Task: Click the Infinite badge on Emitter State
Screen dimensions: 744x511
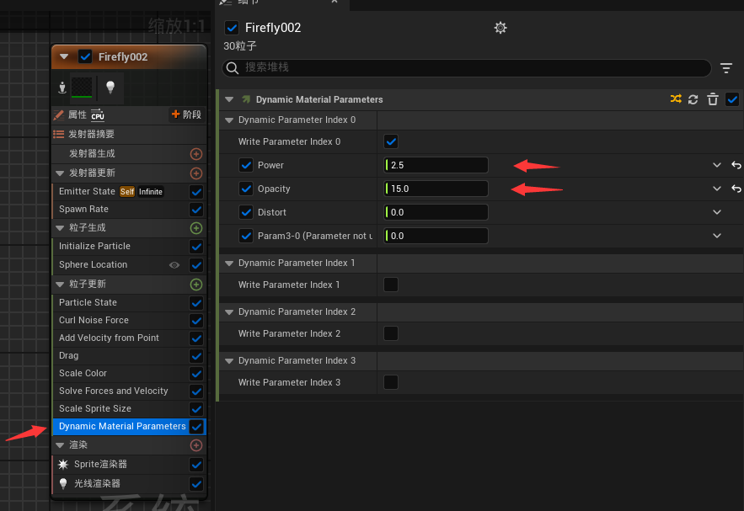Action: (x=151, y=191)
